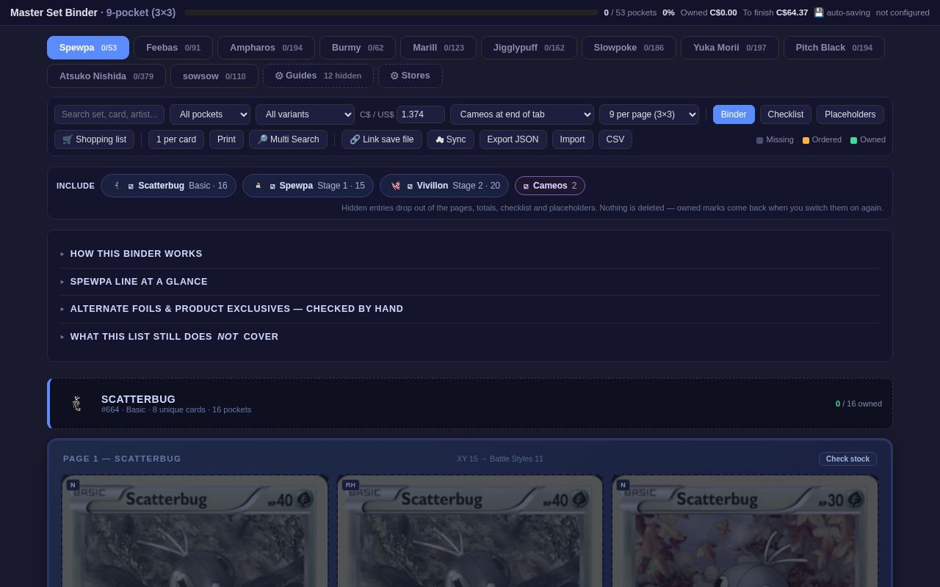Switch to the Burmy binder tab
940x587 pixels.
point(358,48)
